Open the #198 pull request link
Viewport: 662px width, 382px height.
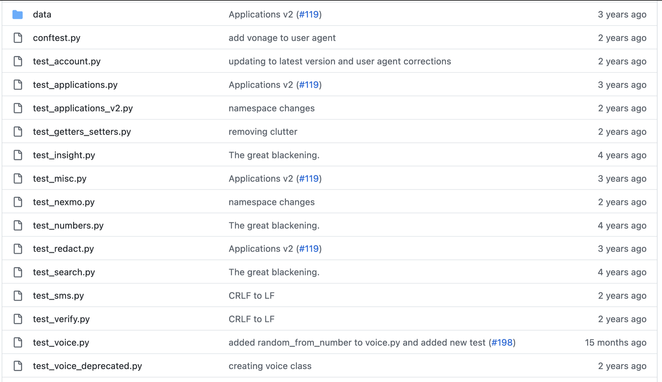click(502, 343)
